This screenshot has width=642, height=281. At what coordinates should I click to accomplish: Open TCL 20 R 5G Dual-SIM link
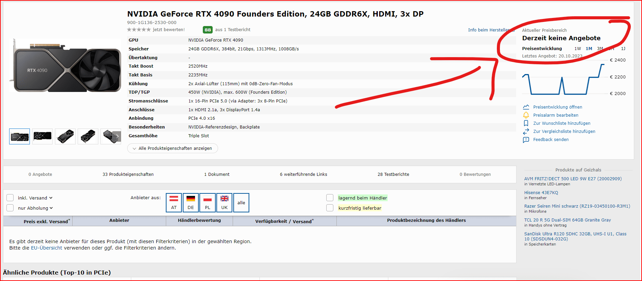567,220
